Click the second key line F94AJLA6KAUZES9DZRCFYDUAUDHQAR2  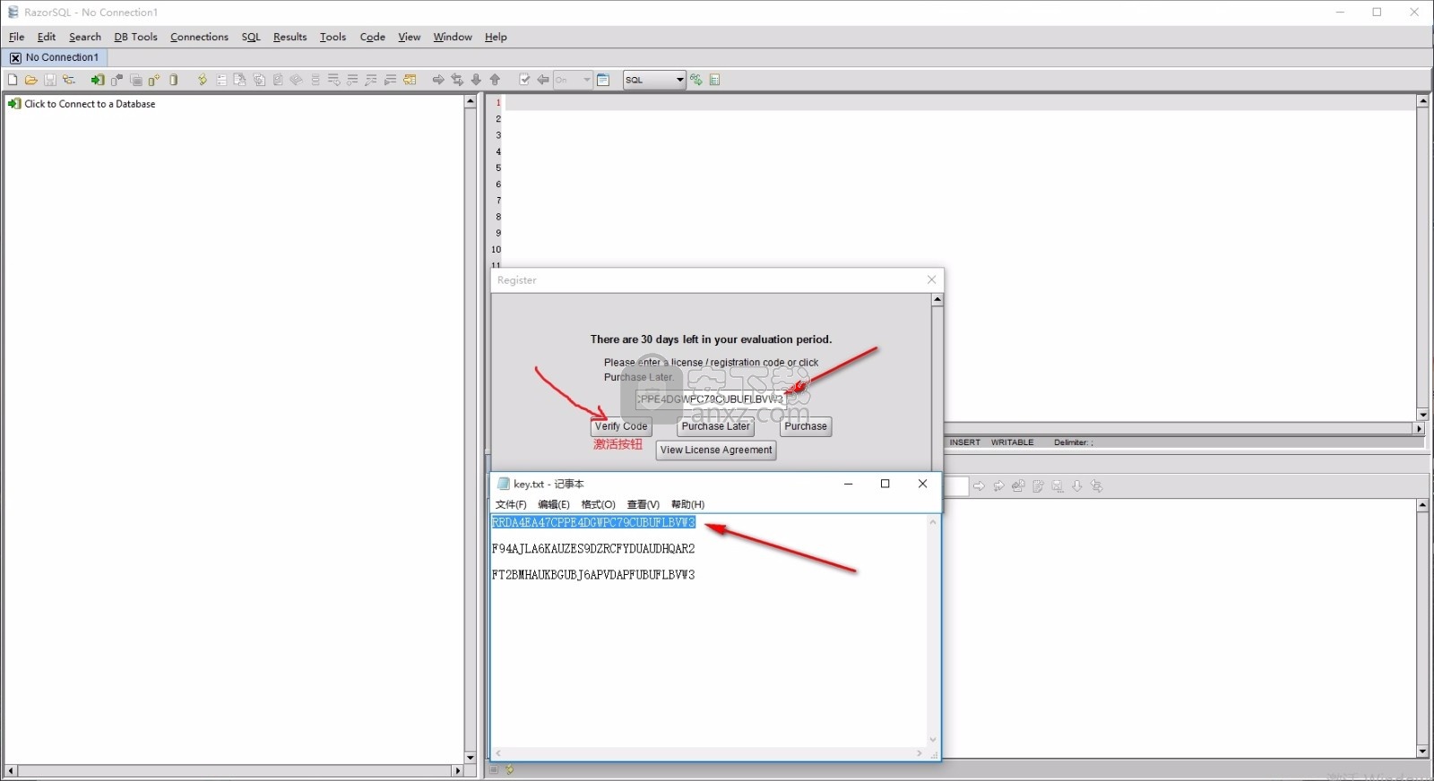click(593, 548)
